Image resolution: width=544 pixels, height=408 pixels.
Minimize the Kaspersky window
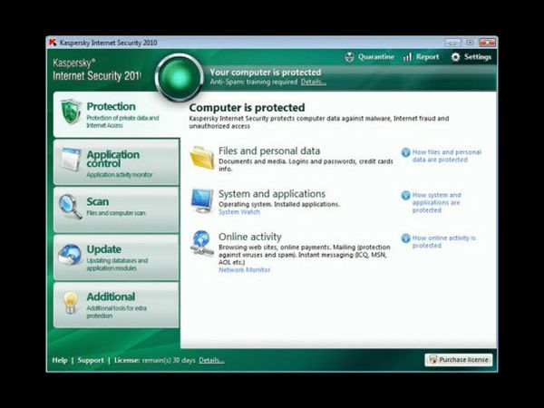(x=452, y=43)
